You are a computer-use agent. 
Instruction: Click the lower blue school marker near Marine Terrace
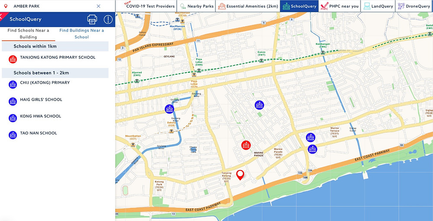[x=312, y=149]
